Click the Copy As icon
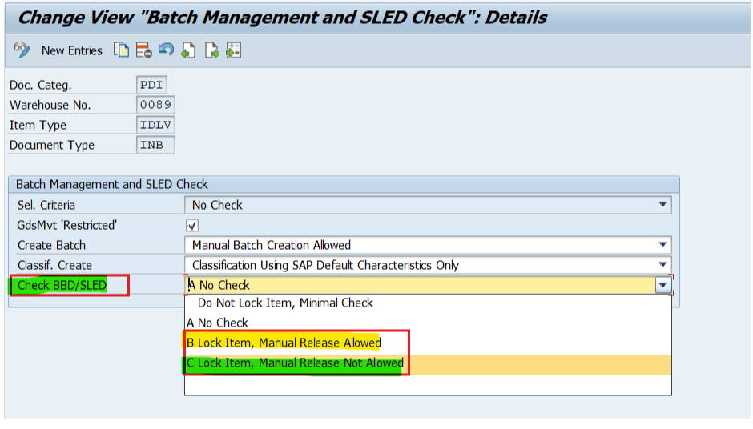The height and width of the screenshot is (429, 753). (122, 50)
